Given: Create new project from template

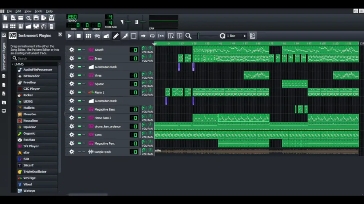Looking at the screenshot, I should (x=13, y=18).
